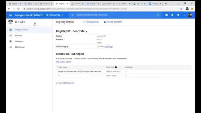This screenshot has width=201, height=113.
Task: Open the View logs link
Action: pos(109,47)
